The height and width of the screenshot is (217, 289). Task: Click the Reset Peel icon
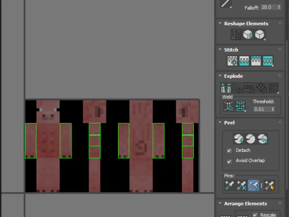(x=263, y=139)
